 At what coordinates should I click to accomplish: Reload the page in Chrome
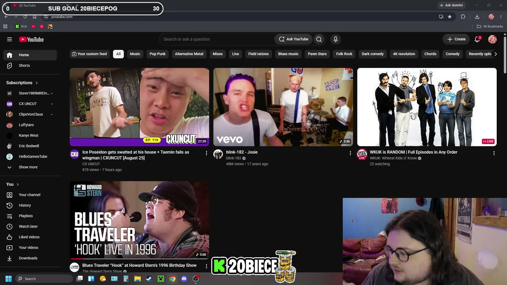[25, 17]
